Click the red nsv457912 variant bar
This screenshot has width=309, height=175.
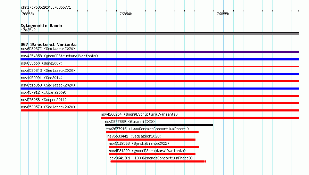pos(160,96)
